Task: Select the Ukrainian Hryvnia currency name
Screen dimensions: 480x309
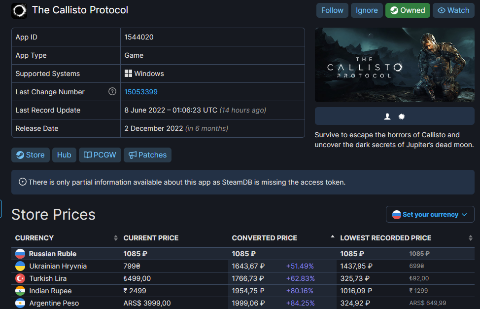Action: [58, 266]
